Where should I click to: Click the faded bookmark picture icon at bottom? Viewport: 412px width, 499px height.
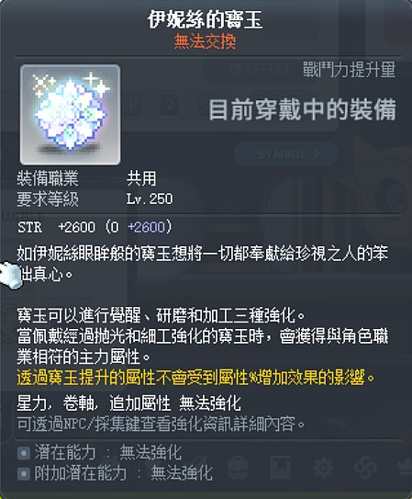tap(281, 468)
